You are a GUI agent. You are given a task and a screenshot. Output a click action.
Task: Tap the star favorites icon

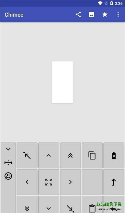105,14
